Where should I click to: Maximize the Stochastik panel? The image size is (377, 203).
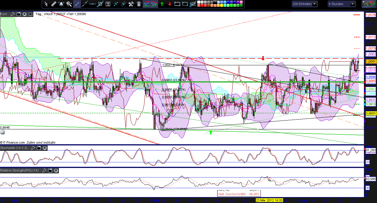point(39,148)
